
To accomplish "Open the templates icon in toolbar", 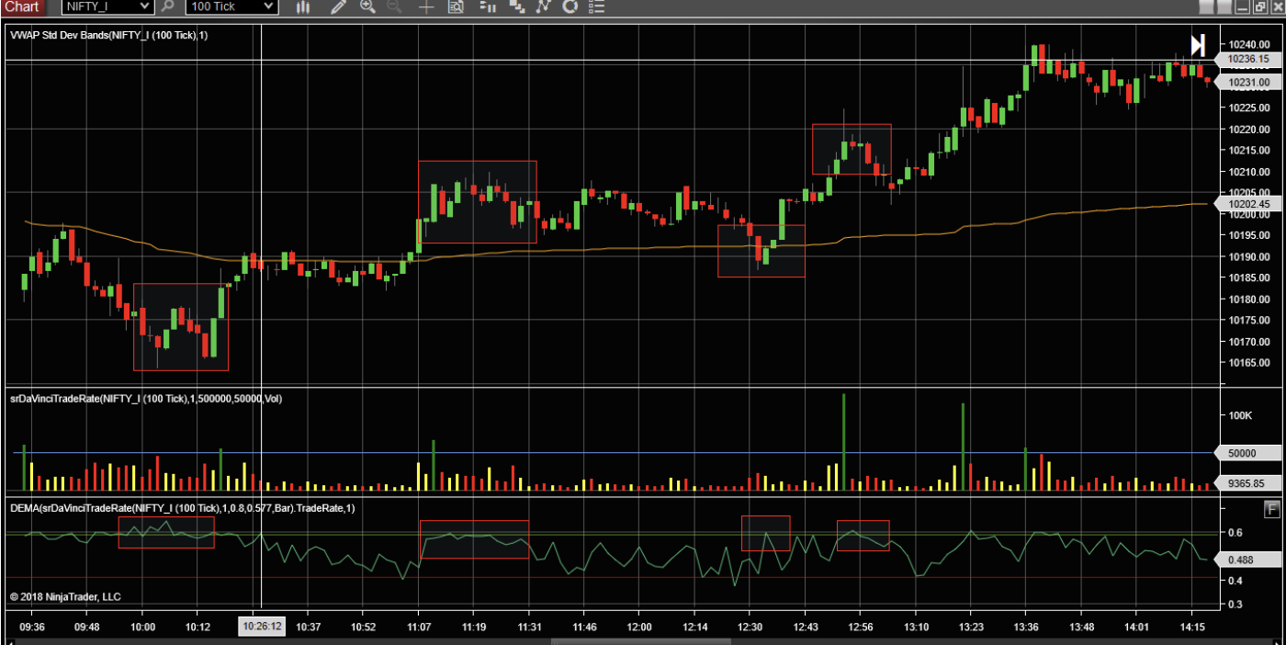I will (x=517, y=6).
